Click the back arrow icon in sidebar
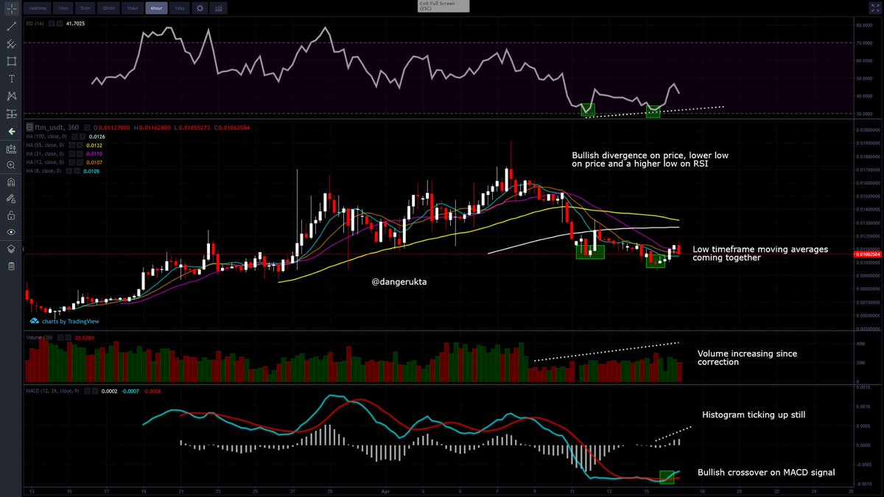Image resolution: width=884 pixels, height=497 pixels. point(11,131)
